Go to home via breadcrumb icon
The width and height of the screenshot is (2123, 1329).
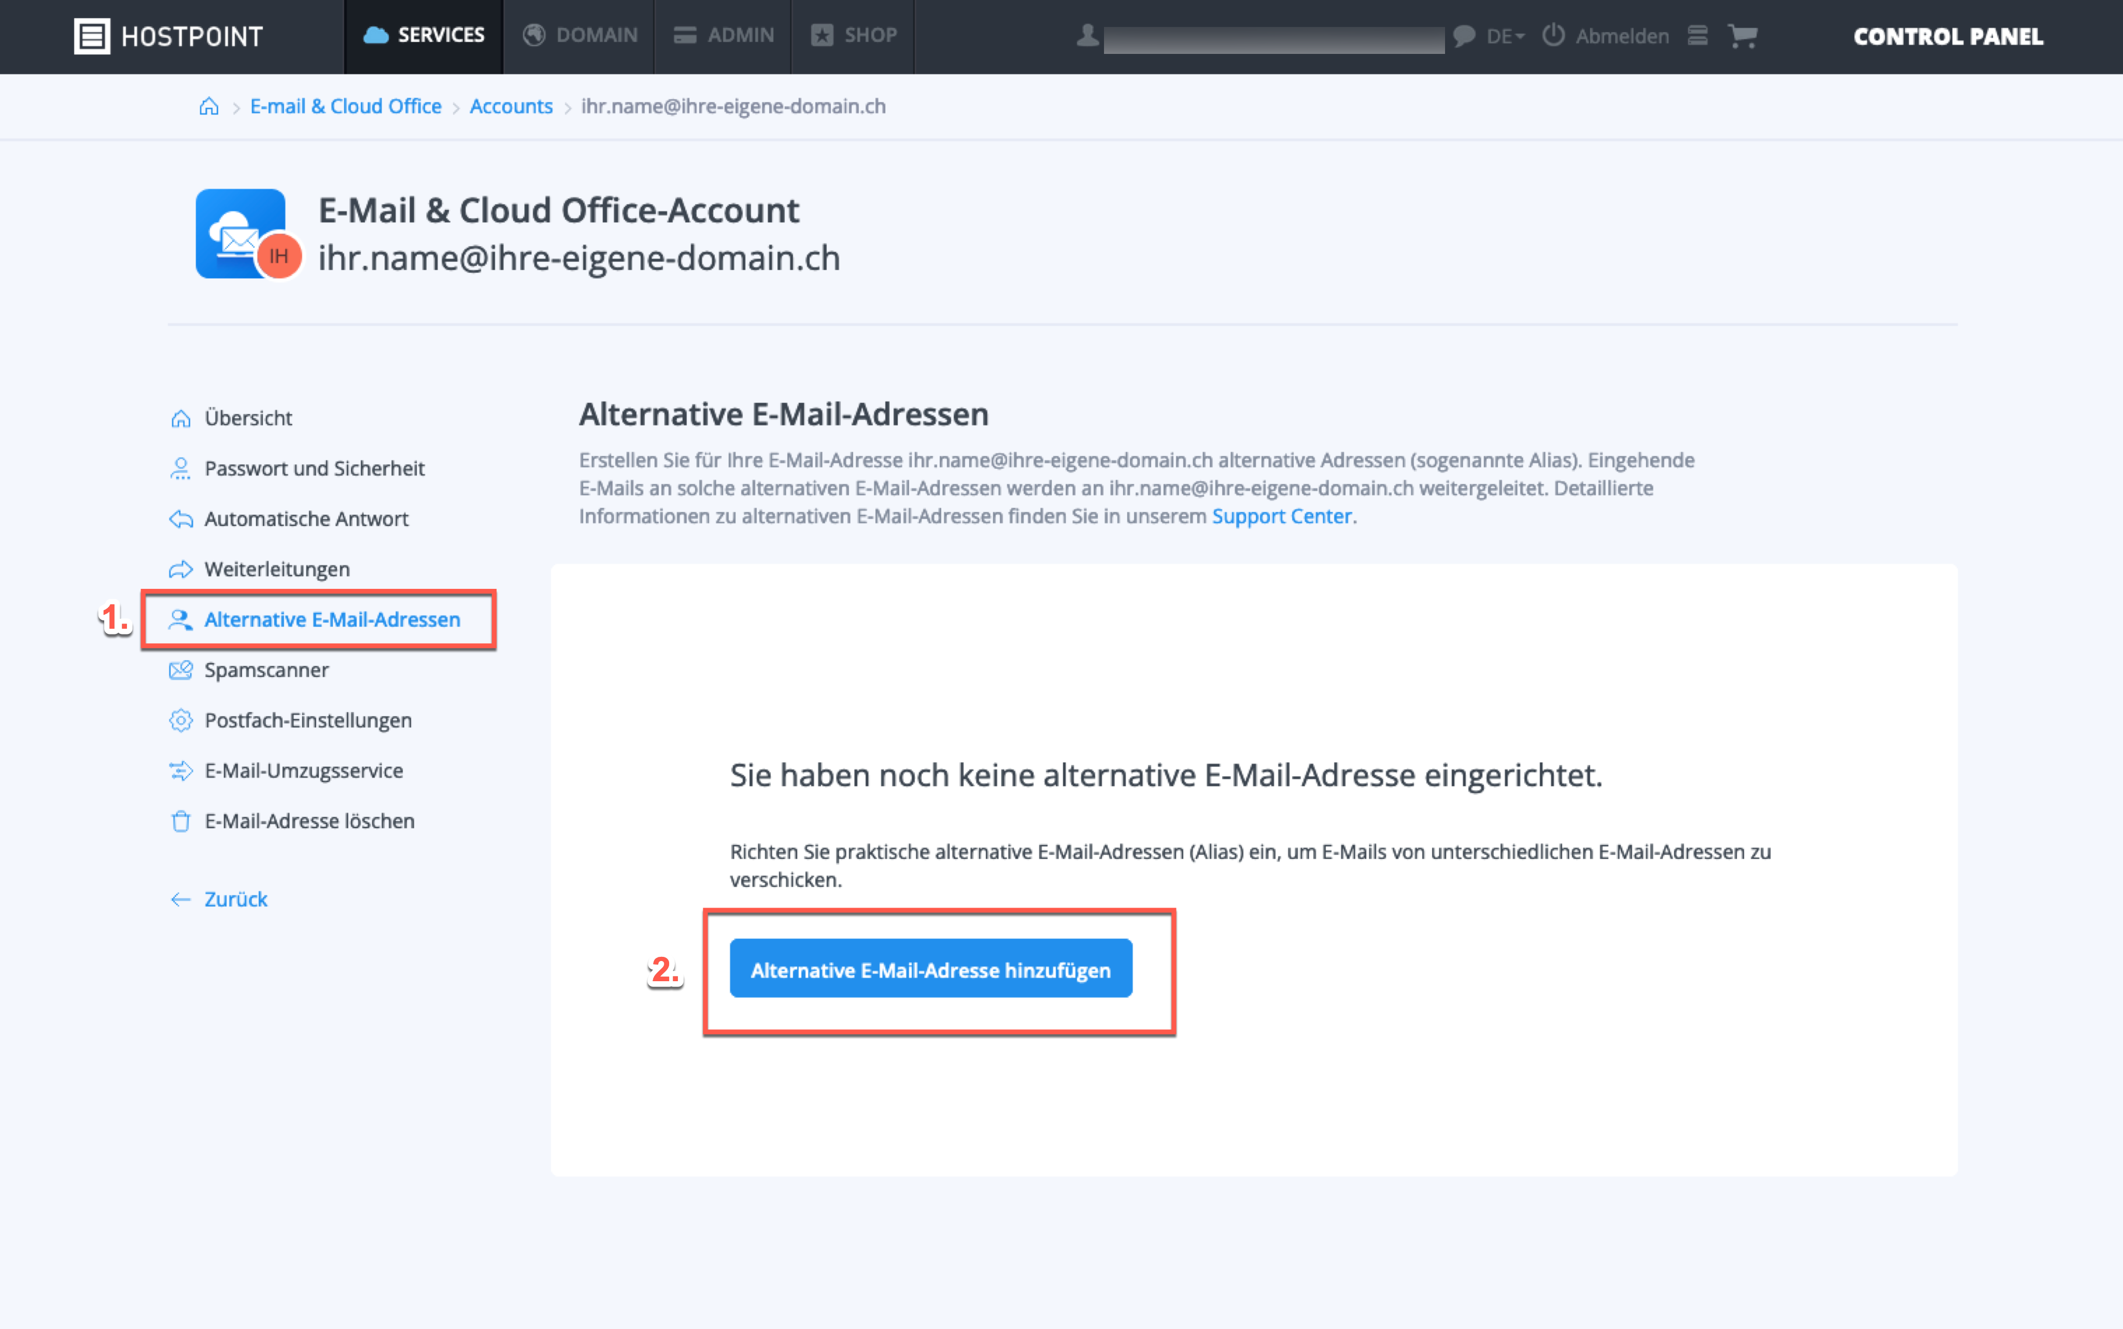209,106
